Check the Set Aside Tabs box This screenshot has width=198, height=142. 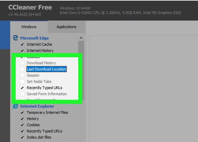click(x=22, y=81)
